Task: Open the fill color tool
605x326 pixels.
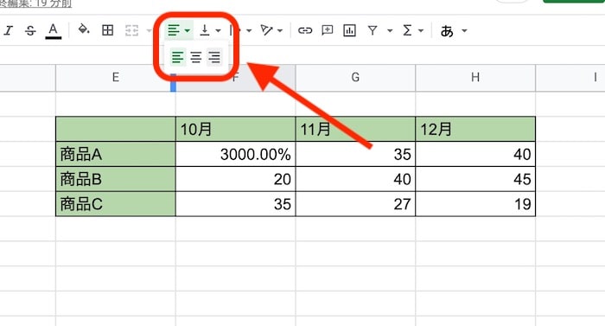Action: click(x=84, y=29)
